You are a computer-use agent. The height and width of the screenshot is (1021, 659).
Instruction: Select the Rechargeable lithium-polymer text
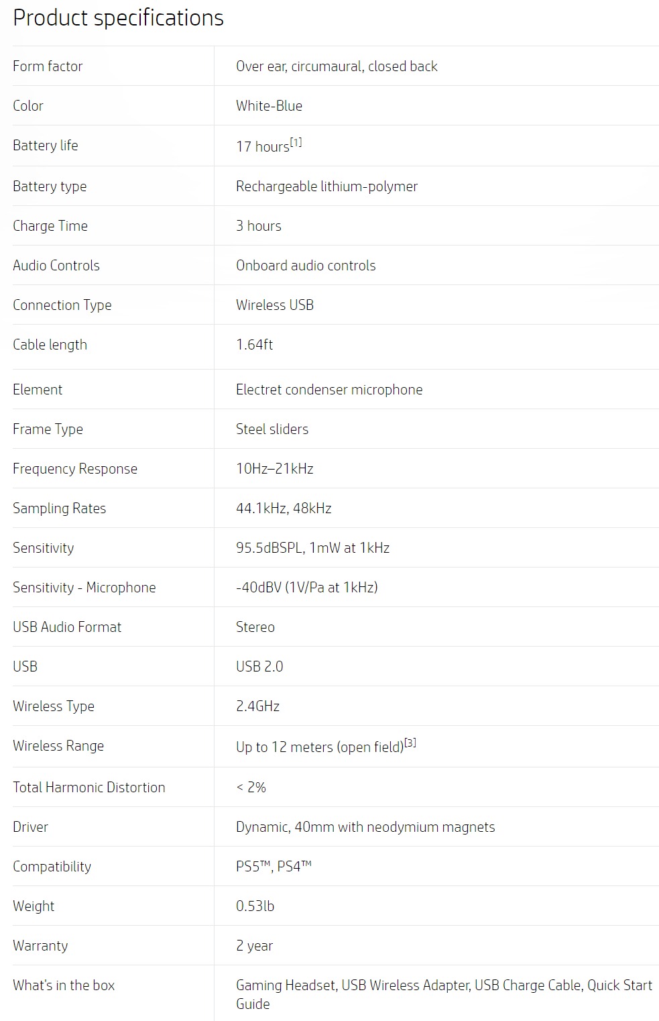[326, 186]
